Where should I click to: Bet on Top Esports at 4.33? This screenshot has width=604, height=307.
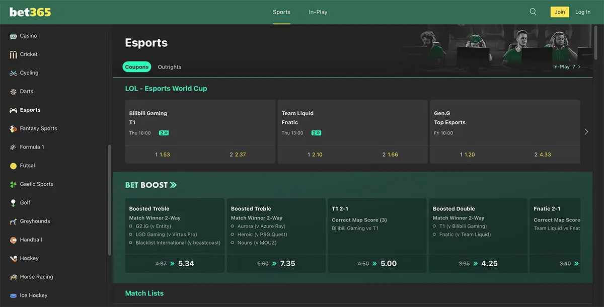543,155
